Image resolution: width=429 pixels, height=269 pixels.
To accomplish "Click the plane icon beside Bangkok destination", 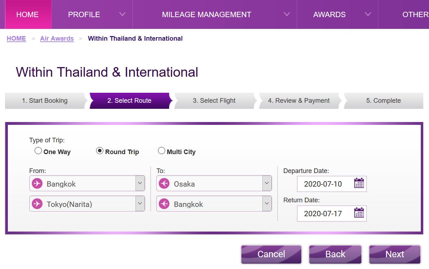I will [164, 204].
